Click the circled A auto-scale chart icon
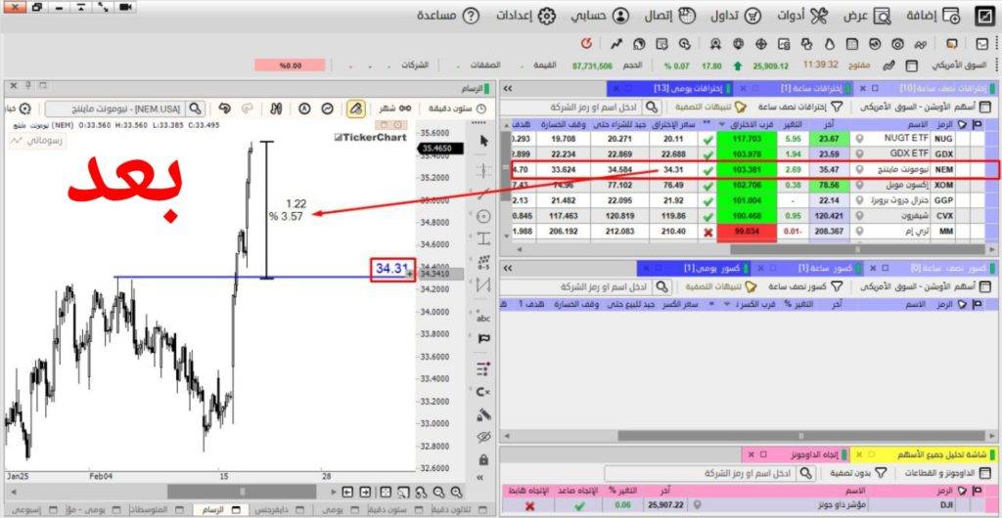Viewport: 1002px width, 518px height. tap(304, 108)
